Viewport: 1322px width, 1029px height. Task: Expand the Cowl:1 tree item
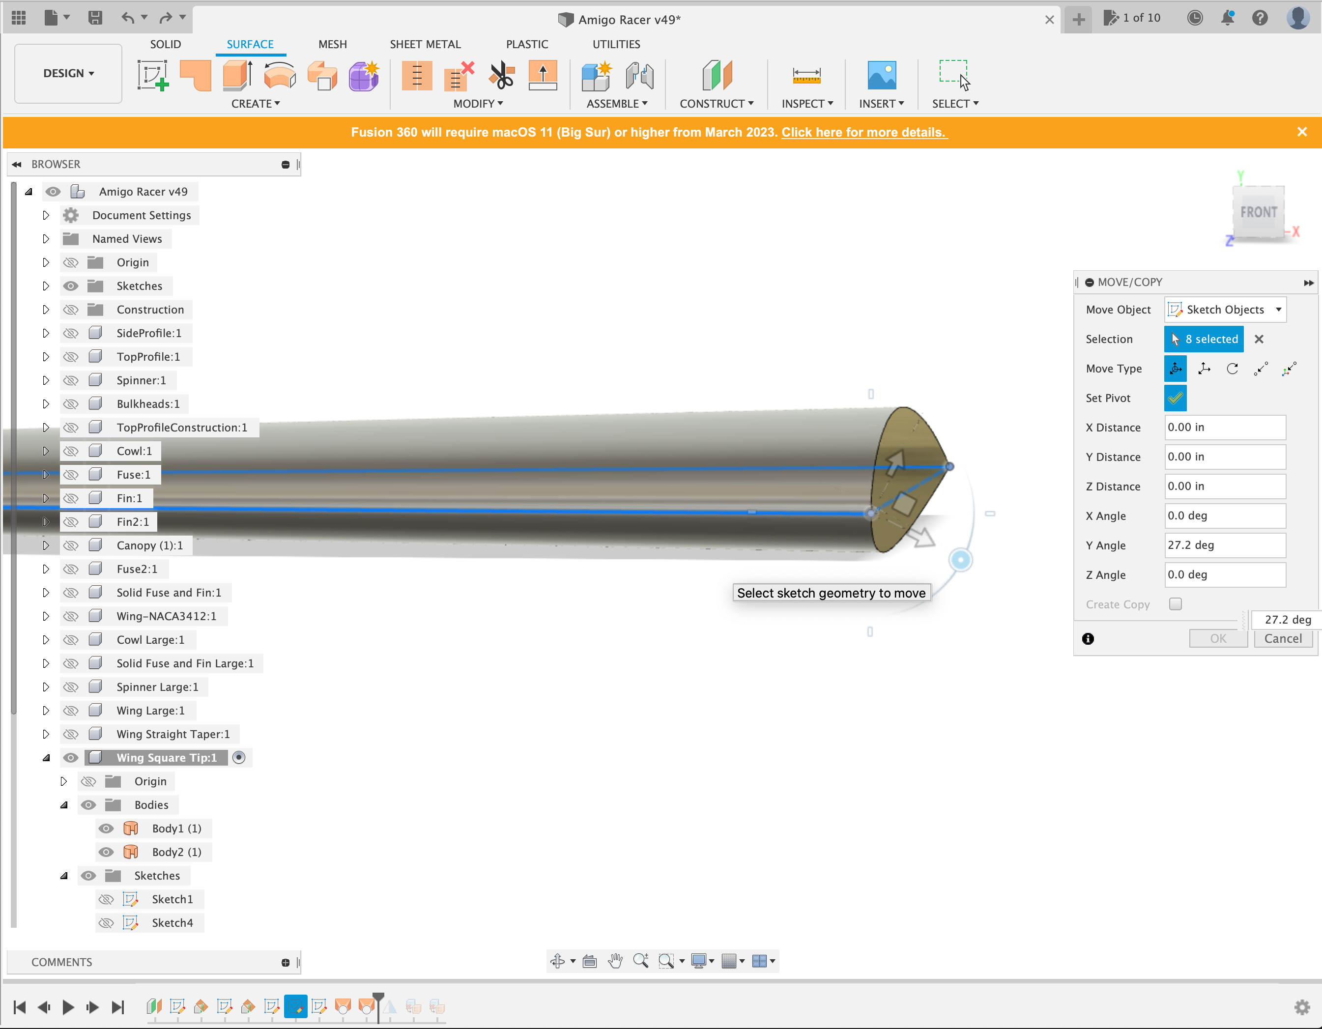(x=46, y=450)
